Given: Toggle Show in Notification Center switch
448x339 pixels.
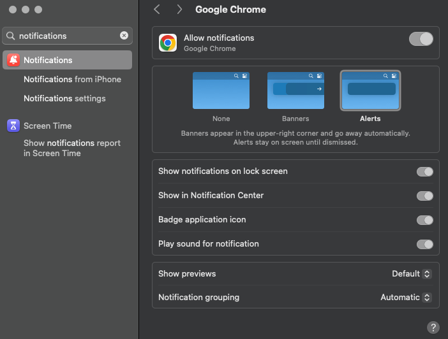Looking at the screenshot, I should click(425, 196).
